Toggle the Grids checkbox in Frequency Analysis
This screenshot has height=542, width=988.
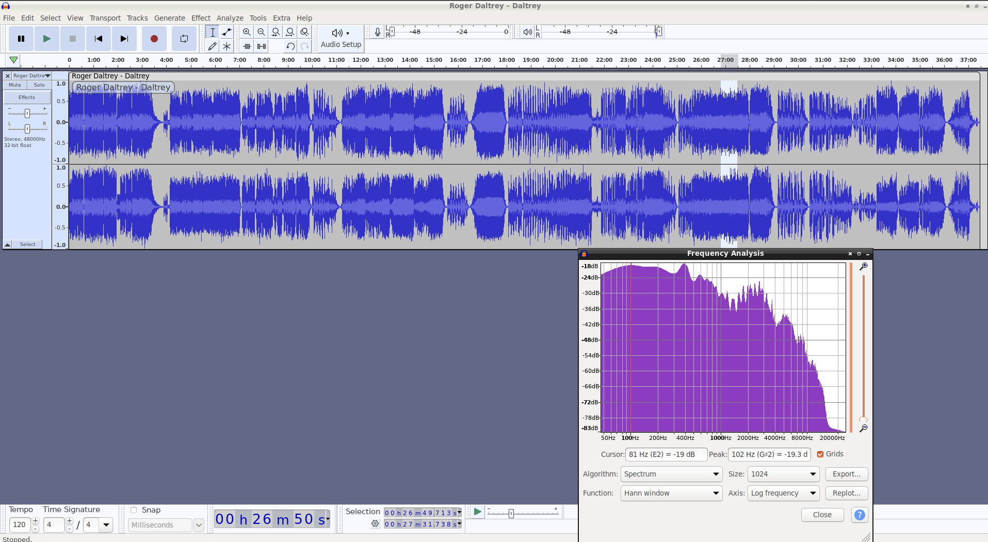[x=820, y=454]
